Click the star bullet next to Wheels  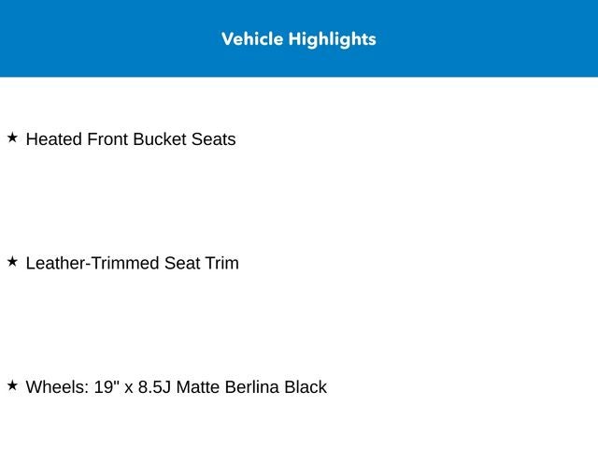coord(12,385)
